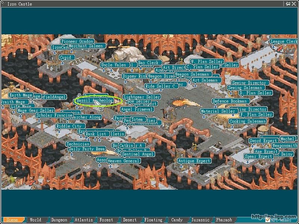This screenshot has width=299, height=224.
Task: Select the Art Saleman label
Action: 206,80
